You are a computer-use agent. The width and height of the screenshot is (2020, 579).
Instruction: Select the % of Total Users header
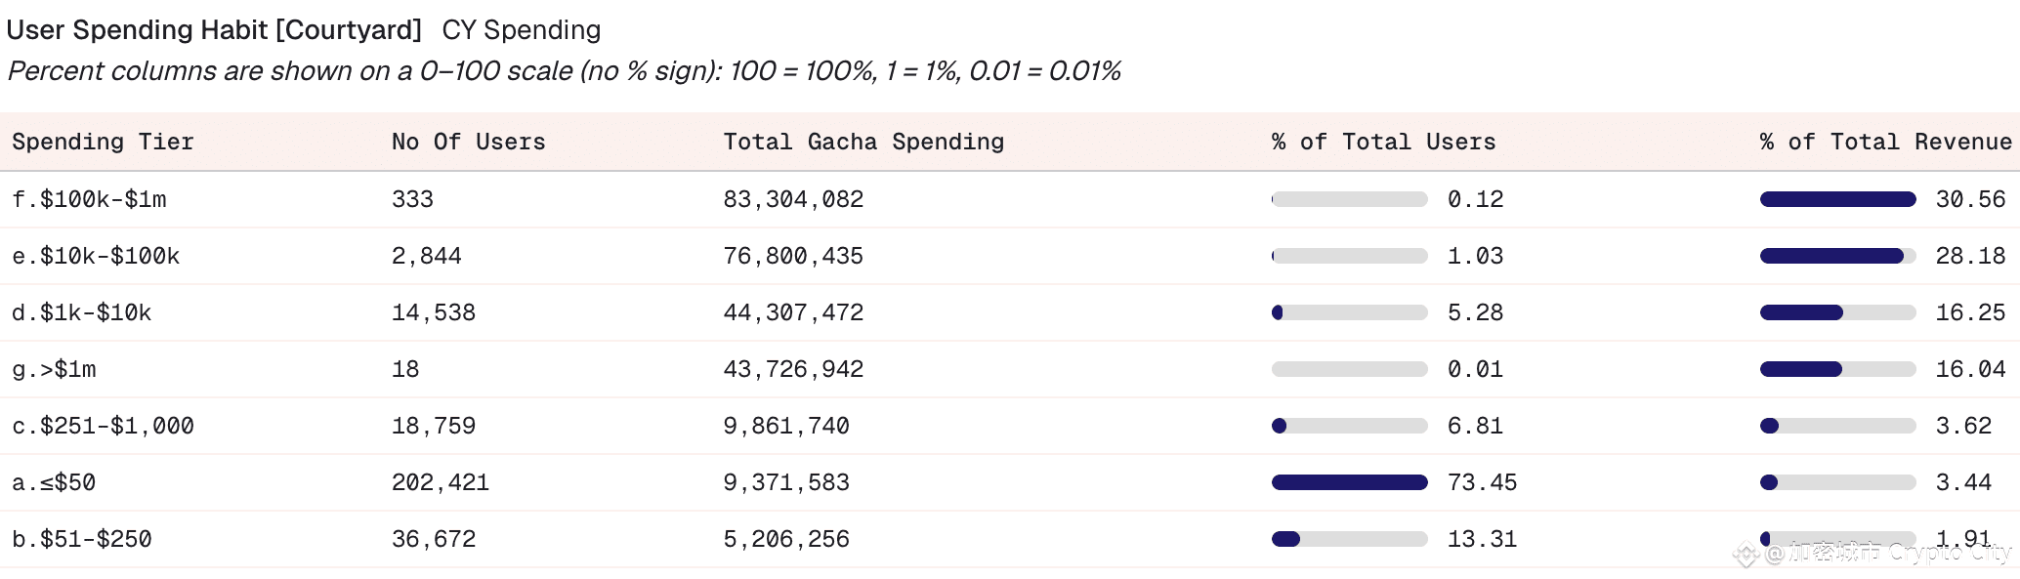pos(1383,143)
